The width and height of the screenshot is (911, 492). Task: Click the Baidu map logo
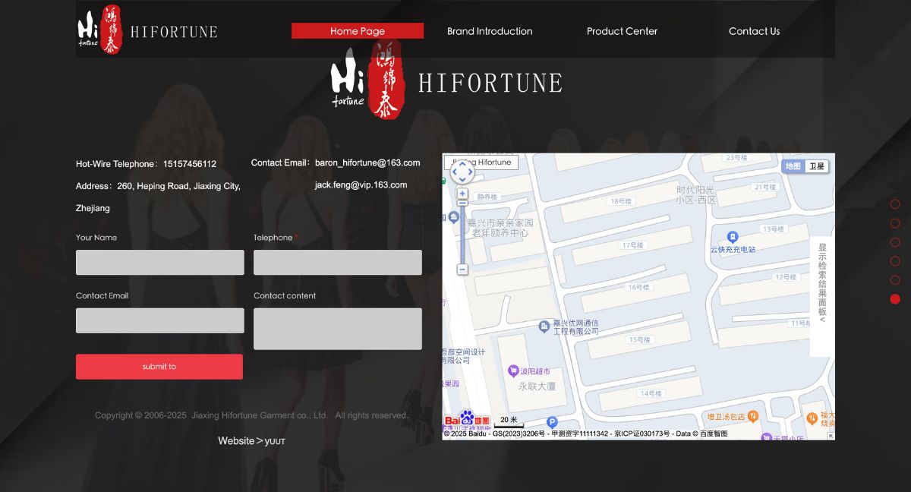pyautogui.click(x=467, y=418)
